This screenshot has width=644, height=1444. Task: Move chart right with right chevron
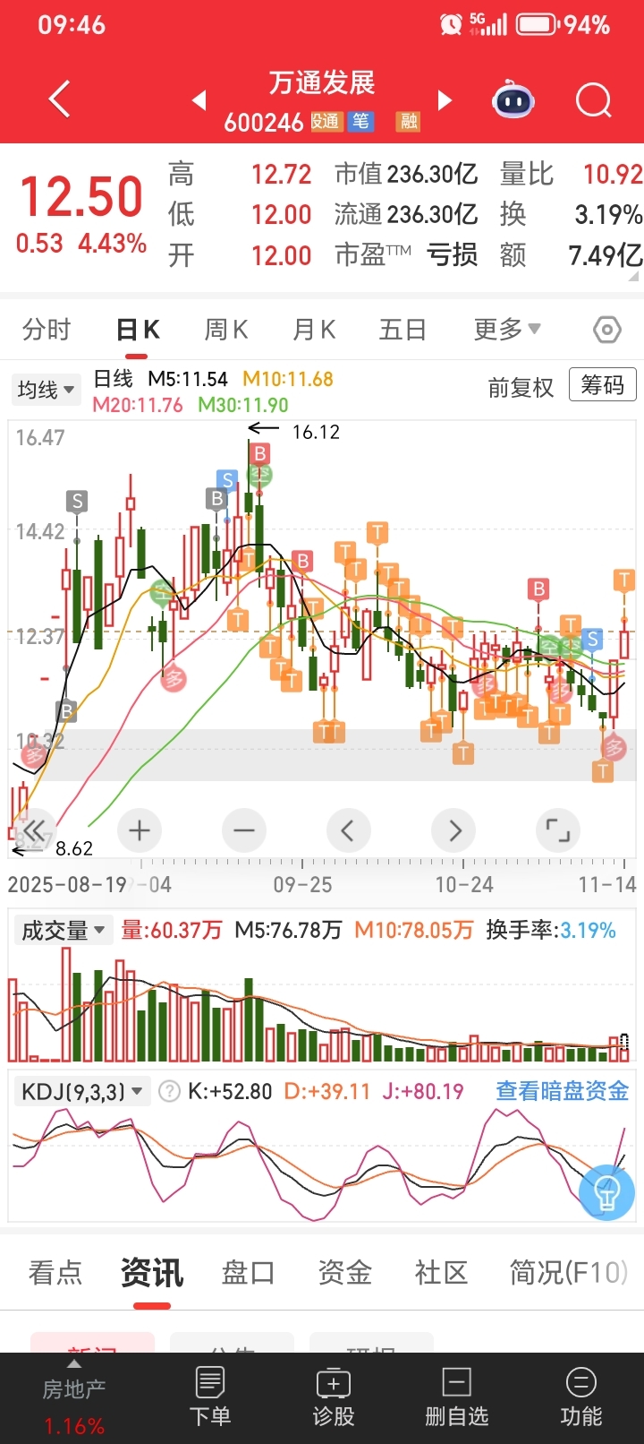453,831
